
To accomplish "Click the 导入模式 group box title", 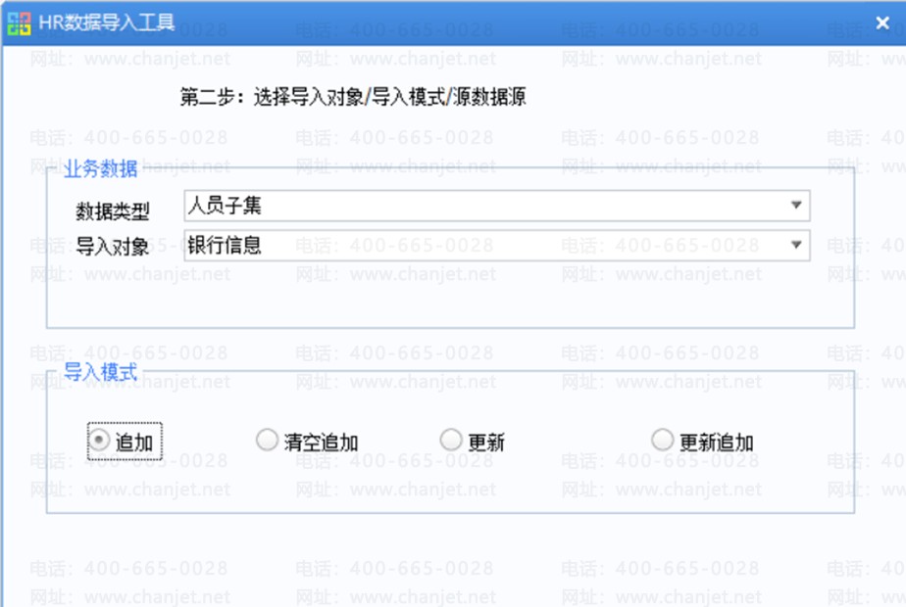I will pyautogui.click(x=100, y=372).
